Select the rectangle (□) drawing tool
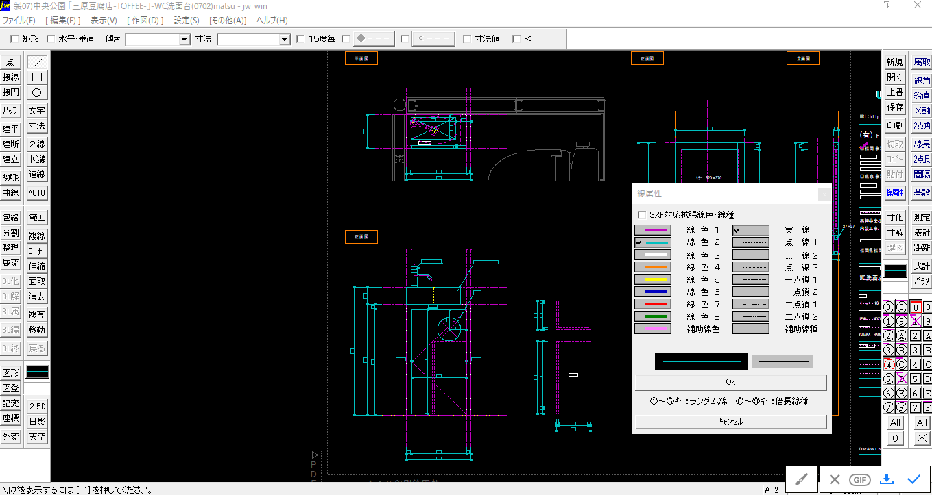Viewport: 932px width, 495px height. (37, 77)
